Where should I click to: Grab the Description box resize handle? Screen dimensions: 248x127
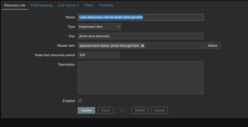tap(202, 93)
